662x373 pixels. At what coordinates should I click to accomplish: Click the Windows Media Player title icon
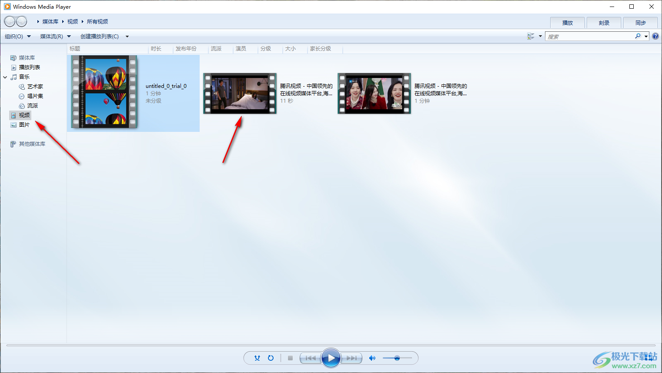click(x=7, y=7)
